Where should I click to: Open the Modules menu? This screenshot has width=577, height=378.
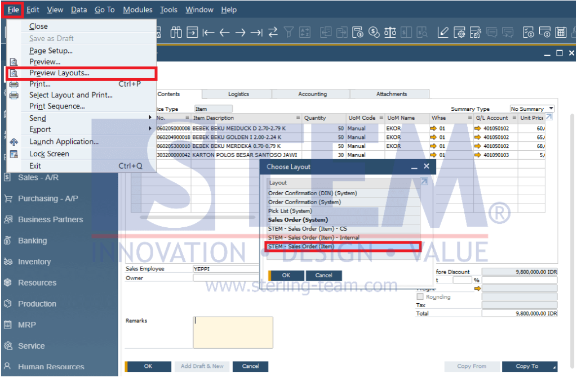[x=137, y=10]
